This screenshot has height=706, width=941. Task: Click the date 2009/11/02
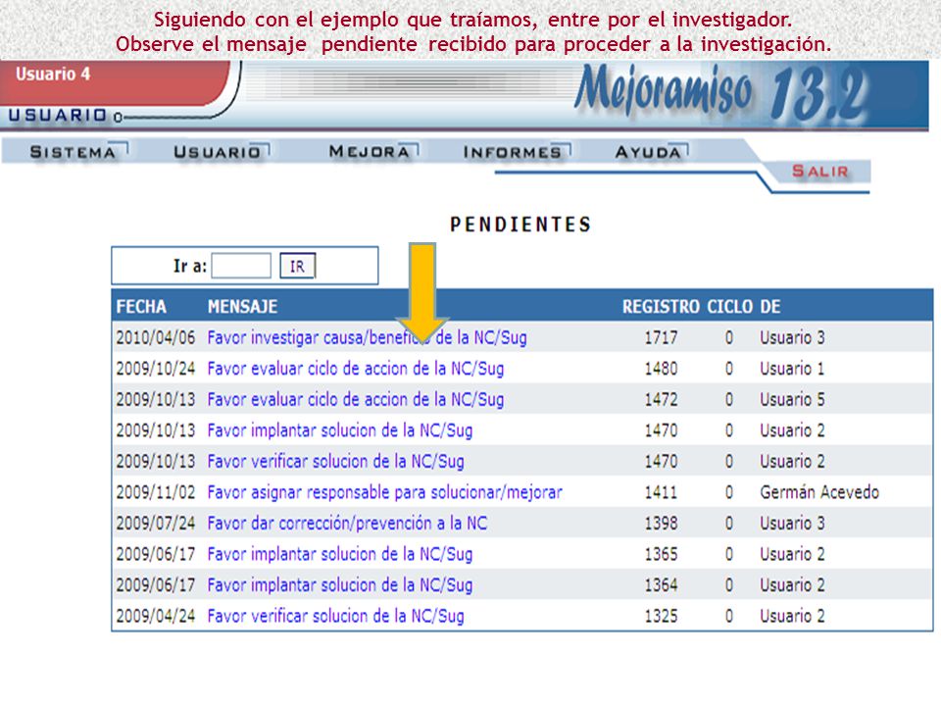(x=156, y=492)
